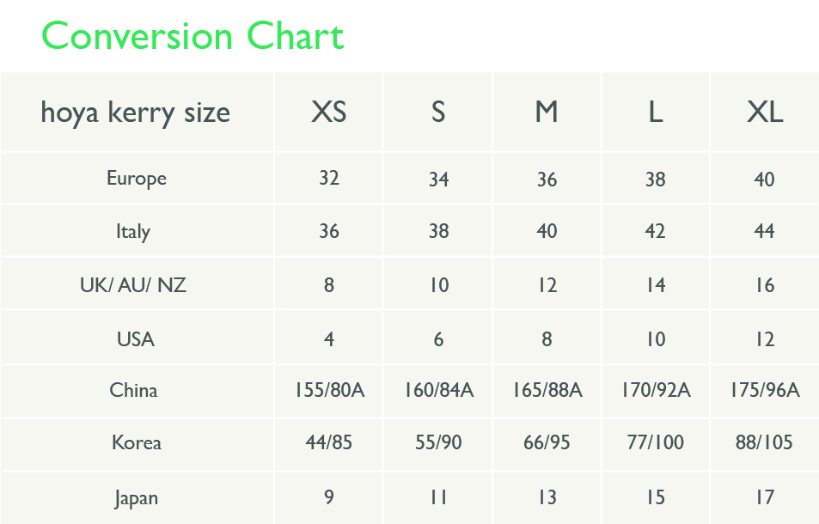Viewport: 819px width, 524px height.
Task: Click the XL column header
Action: (x=765, y=112)
